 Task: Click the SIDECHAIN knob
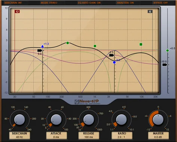[19, 120]
